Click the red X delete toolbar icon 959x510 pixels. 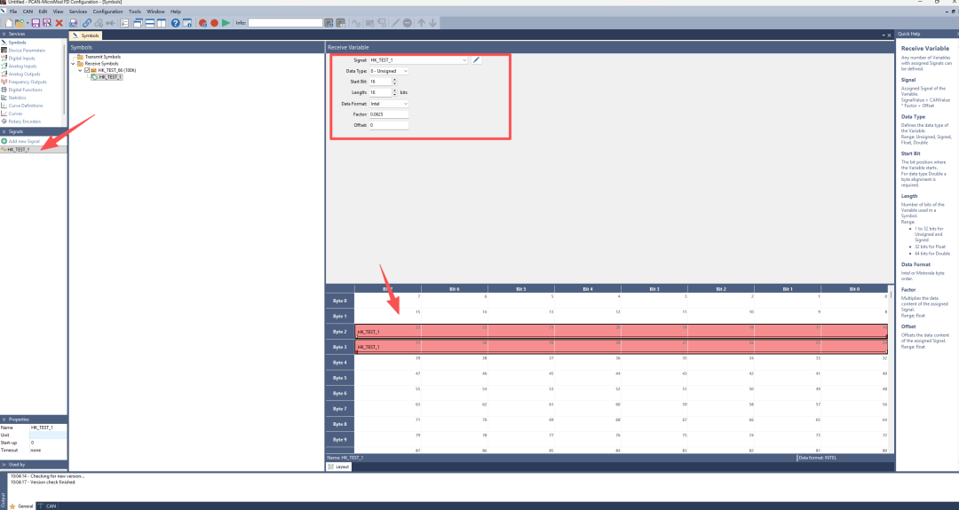[x=59, y=22]
